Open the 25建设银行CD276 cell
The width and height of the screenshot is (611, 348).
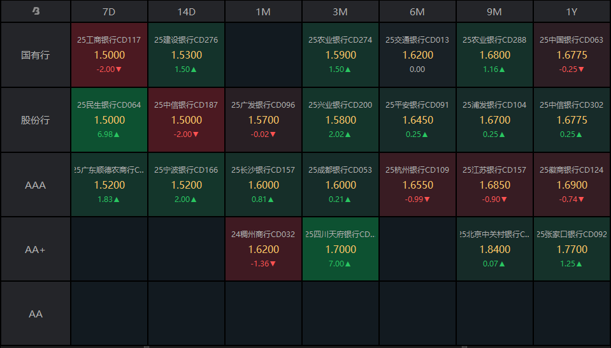[186, 55]
